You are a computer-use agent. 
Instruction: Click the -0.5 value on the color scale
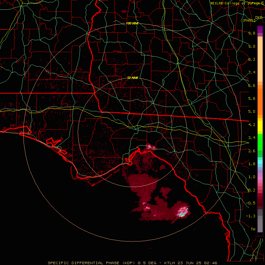coord(251,203)
